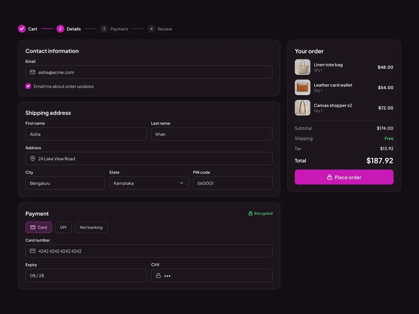Image resolution: width=419 pixels, height=314 pixels.
Task: Click the step 3 Payment circle
Action: (104, 29)
